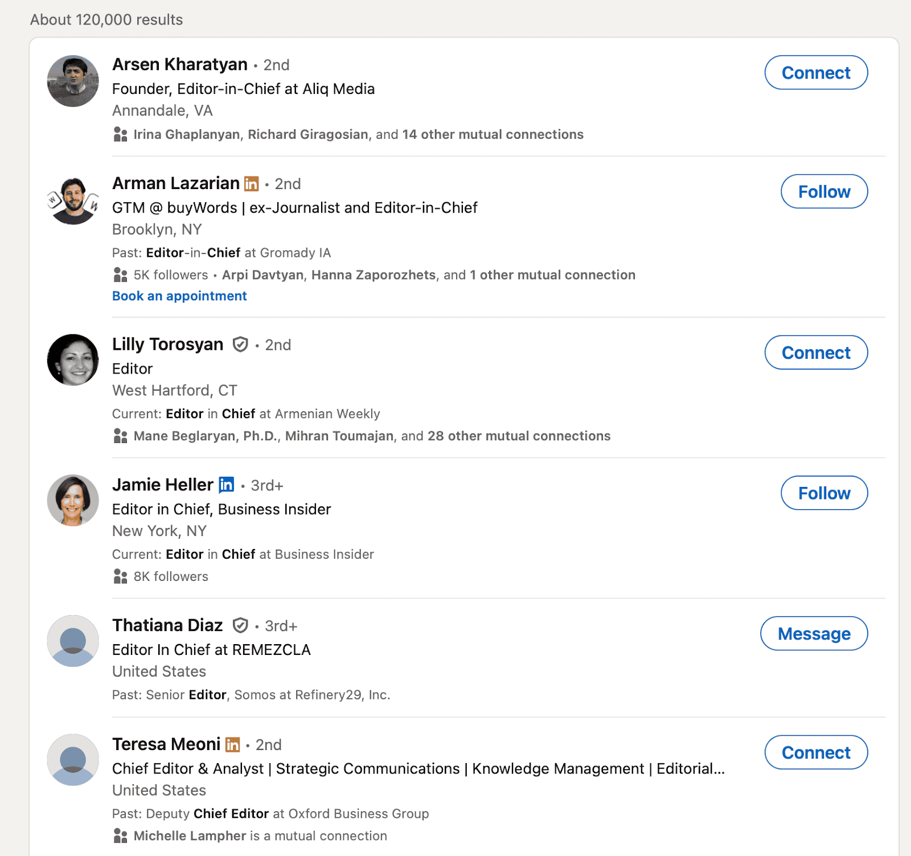Connect with Arsen Kharatyan

point(816,72)
